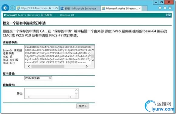Maximize the browser window

tap(161, 2)
